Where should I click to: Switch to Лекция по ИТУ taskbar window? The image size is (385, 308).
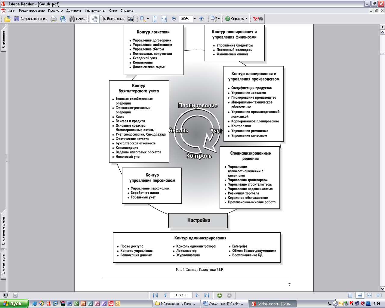point(224,303)
